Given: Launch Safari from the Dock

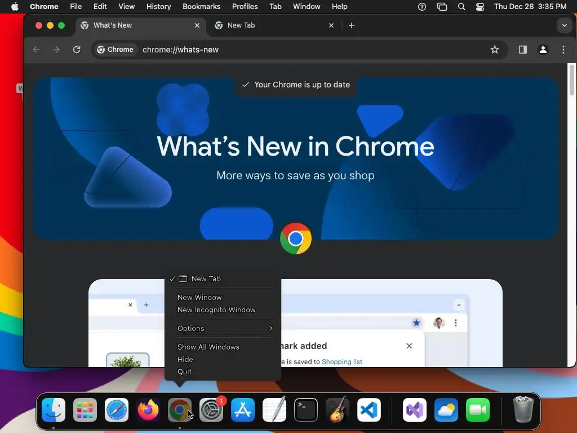Looking at the screenshot, I should 117,410.
